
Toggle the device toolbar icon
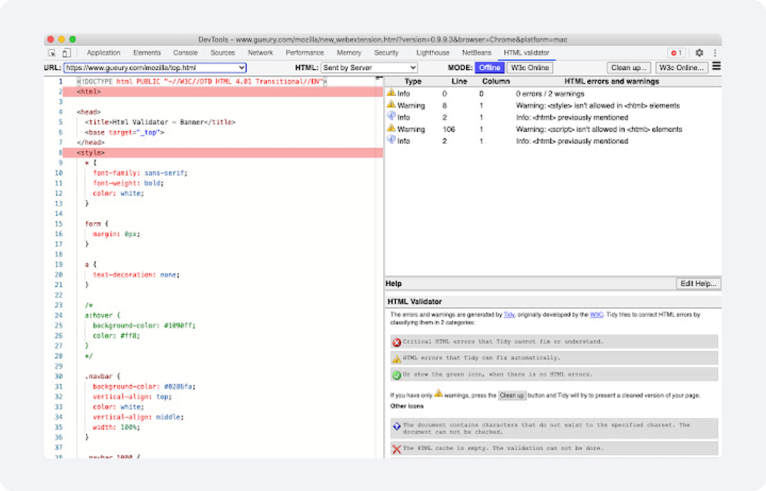coord(67,53)
